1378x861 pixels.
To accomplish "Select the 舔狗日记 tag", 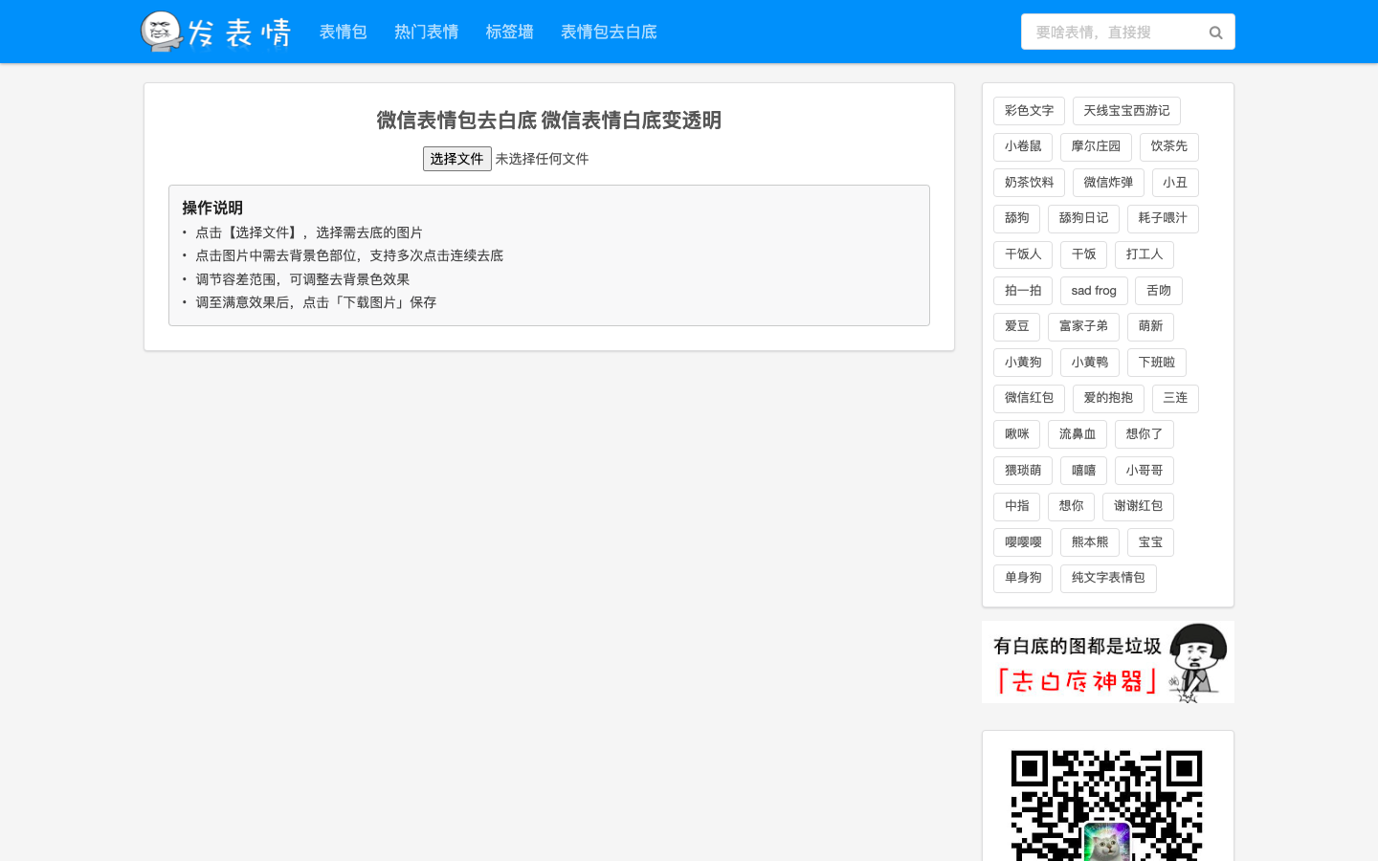I will (x=1083, y=218).
